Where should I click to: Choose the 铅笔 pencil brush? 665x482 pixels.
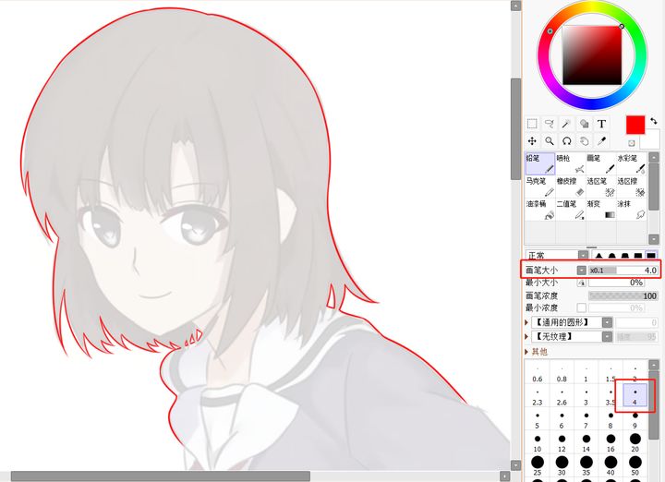pos(540,163)
